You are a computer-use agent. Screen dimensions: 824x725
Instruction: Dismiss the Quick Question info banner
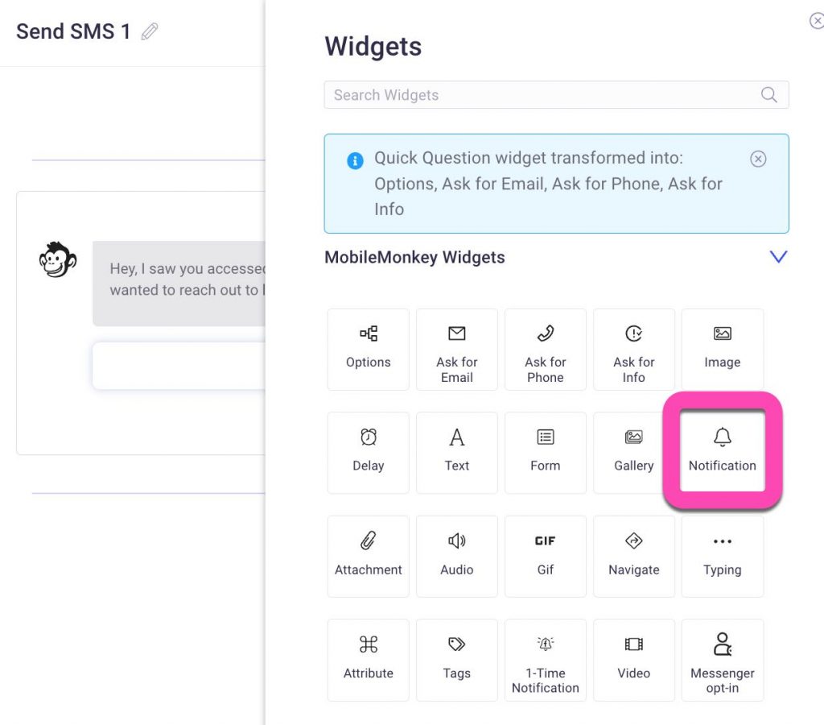point(758,159)
